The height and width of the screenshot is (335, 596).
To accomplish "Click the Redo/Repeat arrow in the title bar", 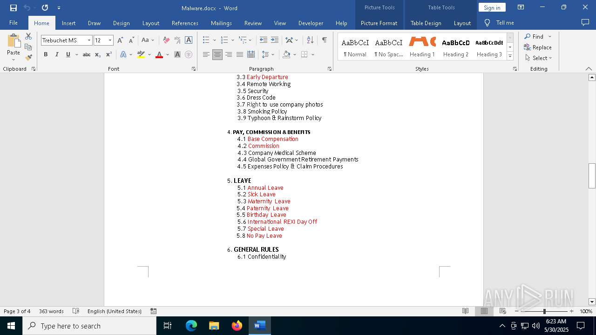I will [45, 8].
